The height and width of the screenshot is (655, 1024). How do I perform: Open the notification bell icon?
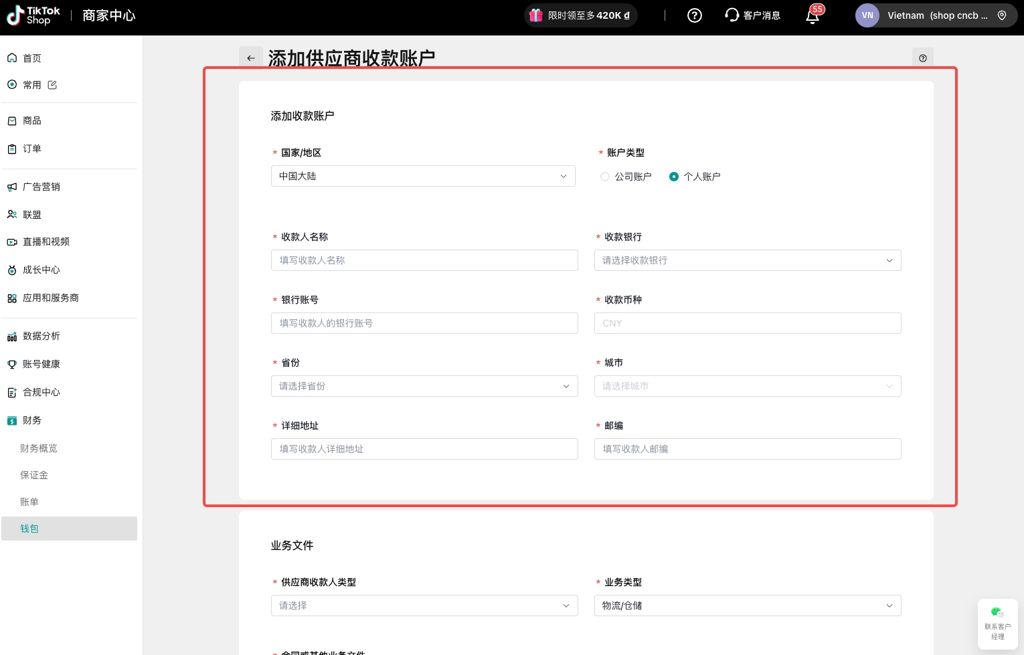coord(813,16)
